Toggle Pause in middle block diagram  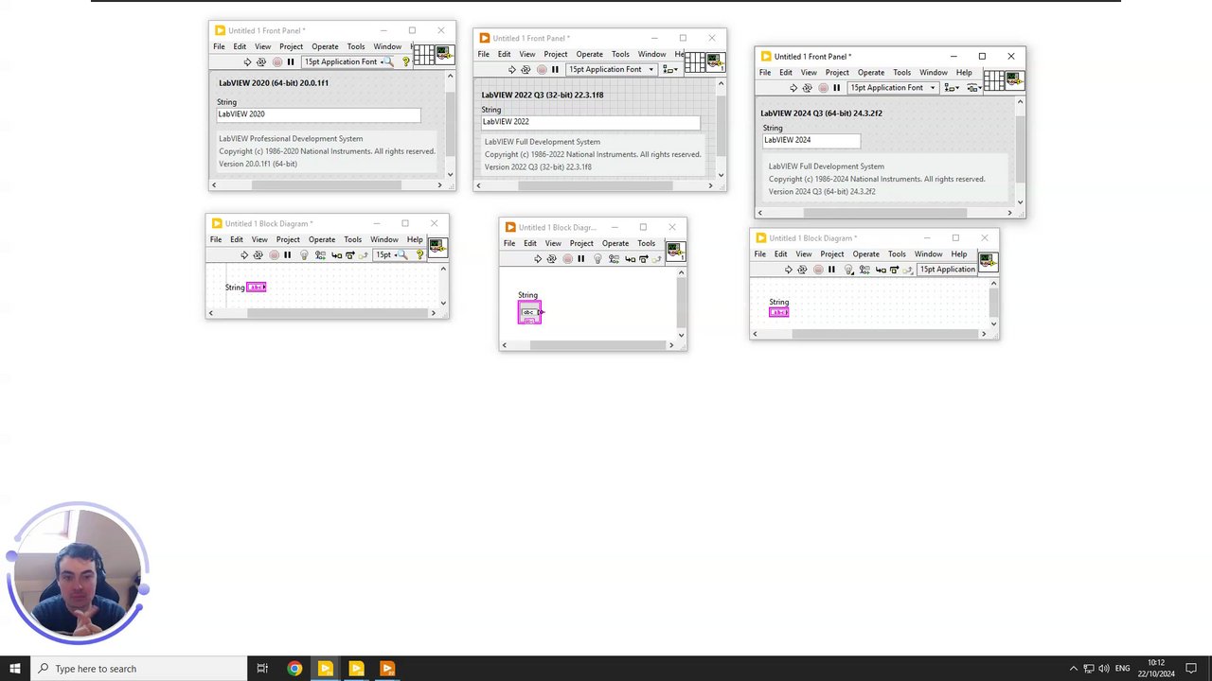click(x=580, y=259)
